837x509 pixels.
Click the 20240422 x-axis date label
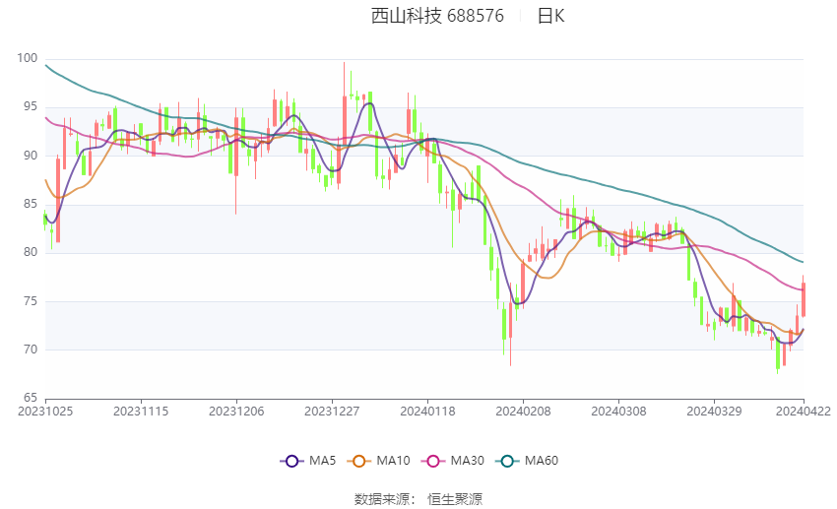(804, 412)
